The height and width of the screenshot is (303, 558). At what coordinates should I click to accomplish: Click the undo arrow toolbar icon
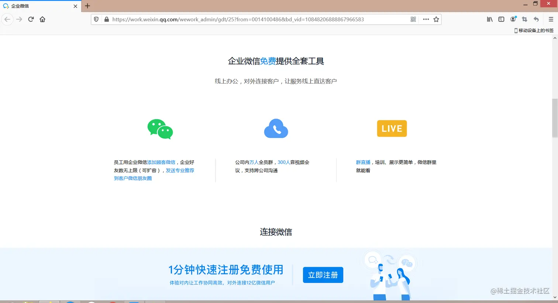coord(536,19)
